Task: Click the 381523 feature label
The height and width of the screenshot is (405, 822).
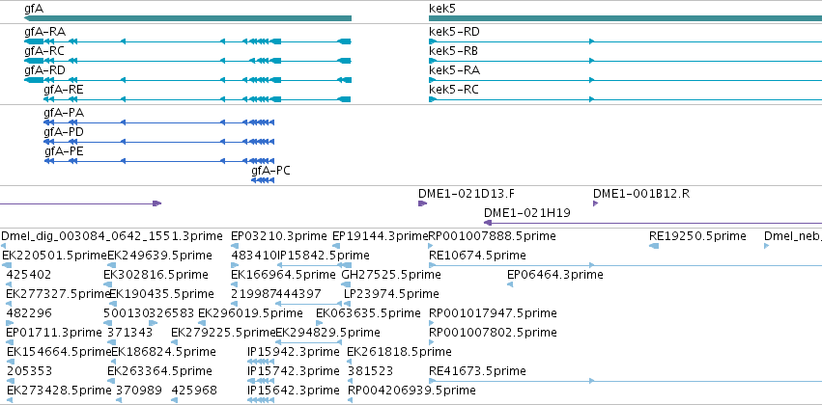Action: [x=370, y=371]
